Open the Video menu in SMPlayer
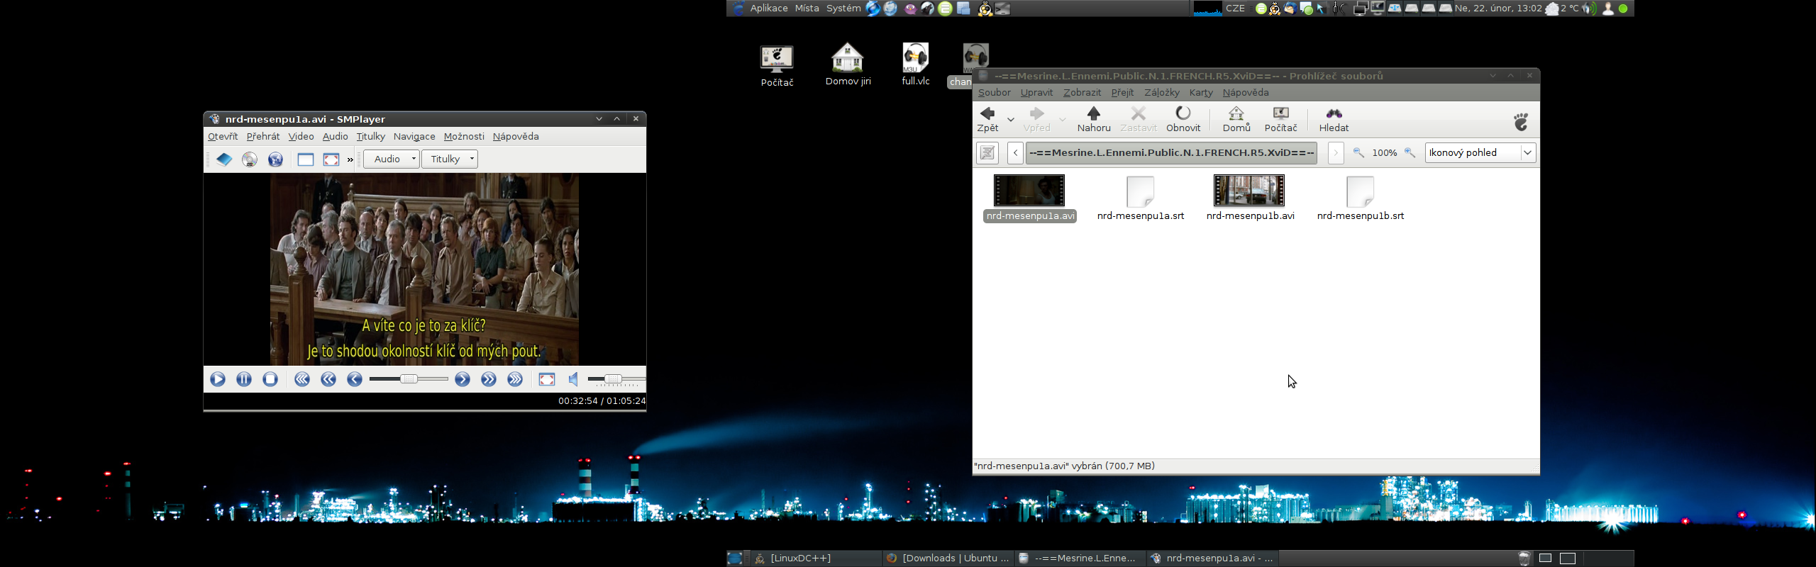 (x=301, y=137)
